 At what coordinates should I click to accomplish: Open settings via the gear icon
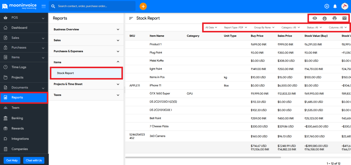327,6
